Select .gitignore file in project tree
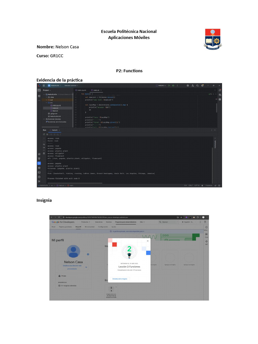 point(53,114)
